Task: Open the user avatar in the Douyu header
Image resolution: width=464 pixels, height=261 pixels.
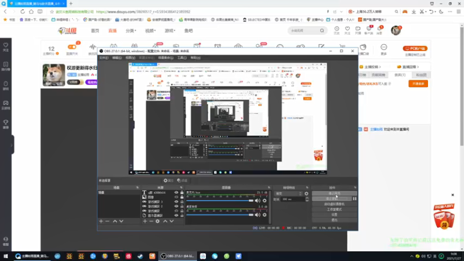Action: click(x=396, y=31)
